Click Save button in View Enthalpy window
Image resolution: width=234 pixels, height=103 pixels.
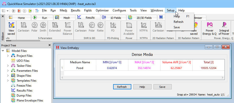coord(162,87)
